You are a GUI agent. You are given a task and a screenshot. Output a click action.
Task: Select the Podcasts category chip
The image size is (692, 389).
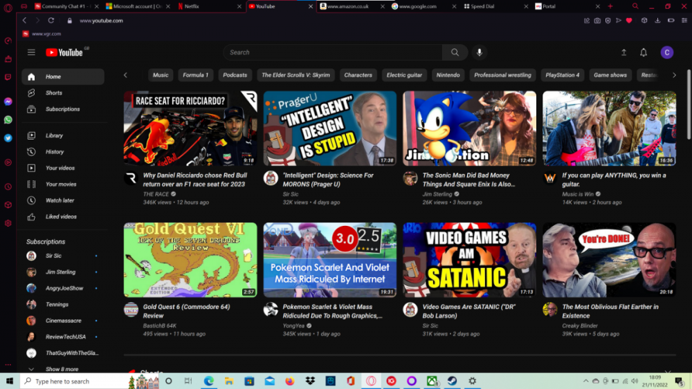(x=235, y=75)
